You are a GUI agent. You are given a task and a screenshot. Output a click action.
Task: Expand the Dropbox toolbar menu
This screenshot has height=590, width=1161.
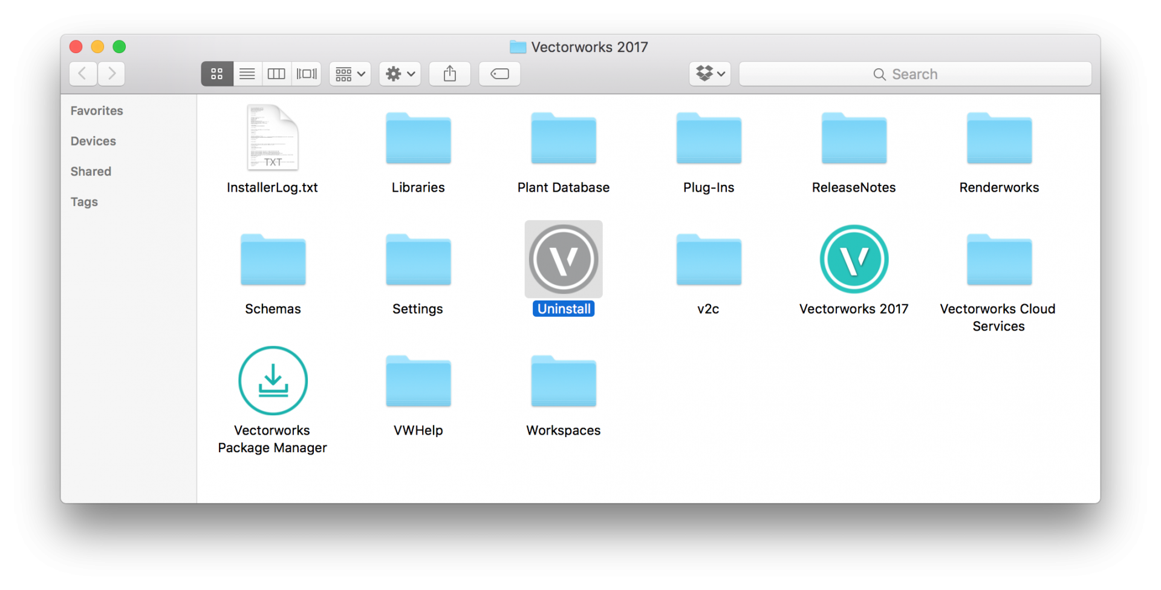pos(710,74)
